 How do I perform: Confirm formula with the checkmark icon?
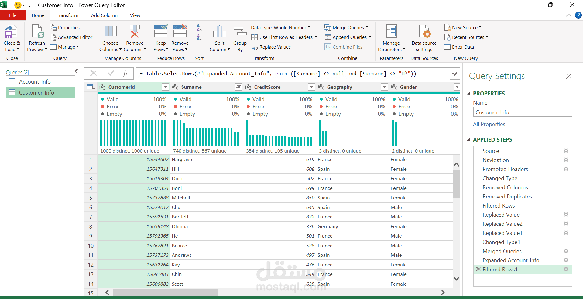111,73
